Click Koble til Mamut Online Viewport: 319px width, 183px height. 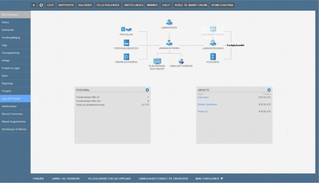(191, 5)
